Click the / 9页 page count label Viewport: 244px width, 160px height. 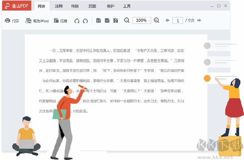[190, 21]
